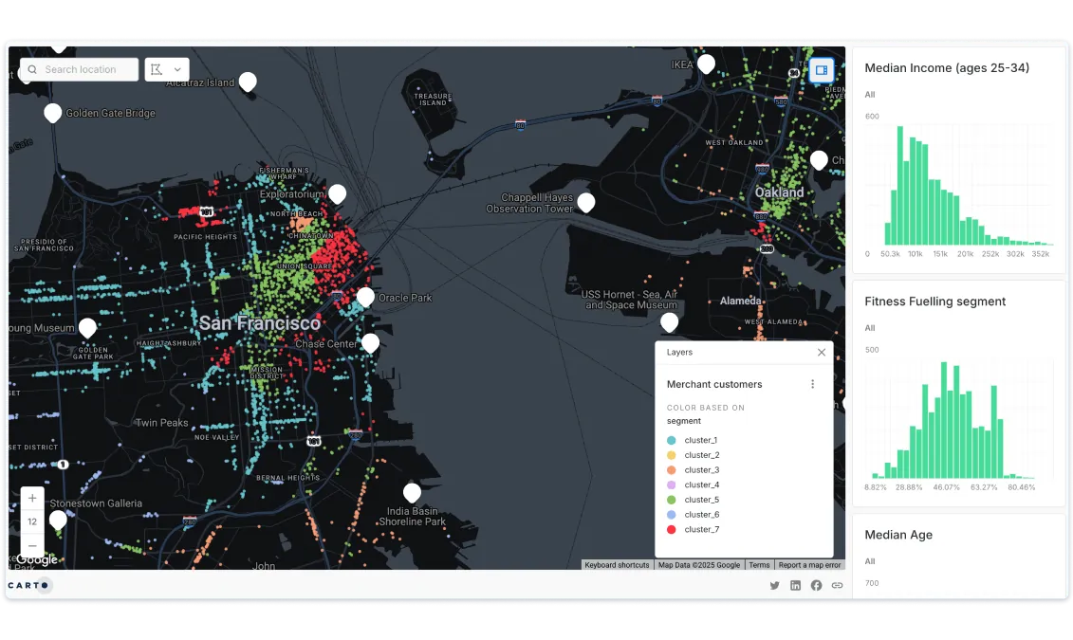1073x640 pixels.
Task: Click the search magnifier icon
Action: 32,68
